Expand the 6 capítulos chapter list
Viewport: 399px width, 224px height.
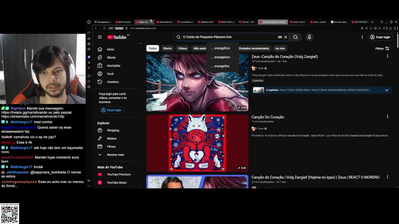[387, 90]
